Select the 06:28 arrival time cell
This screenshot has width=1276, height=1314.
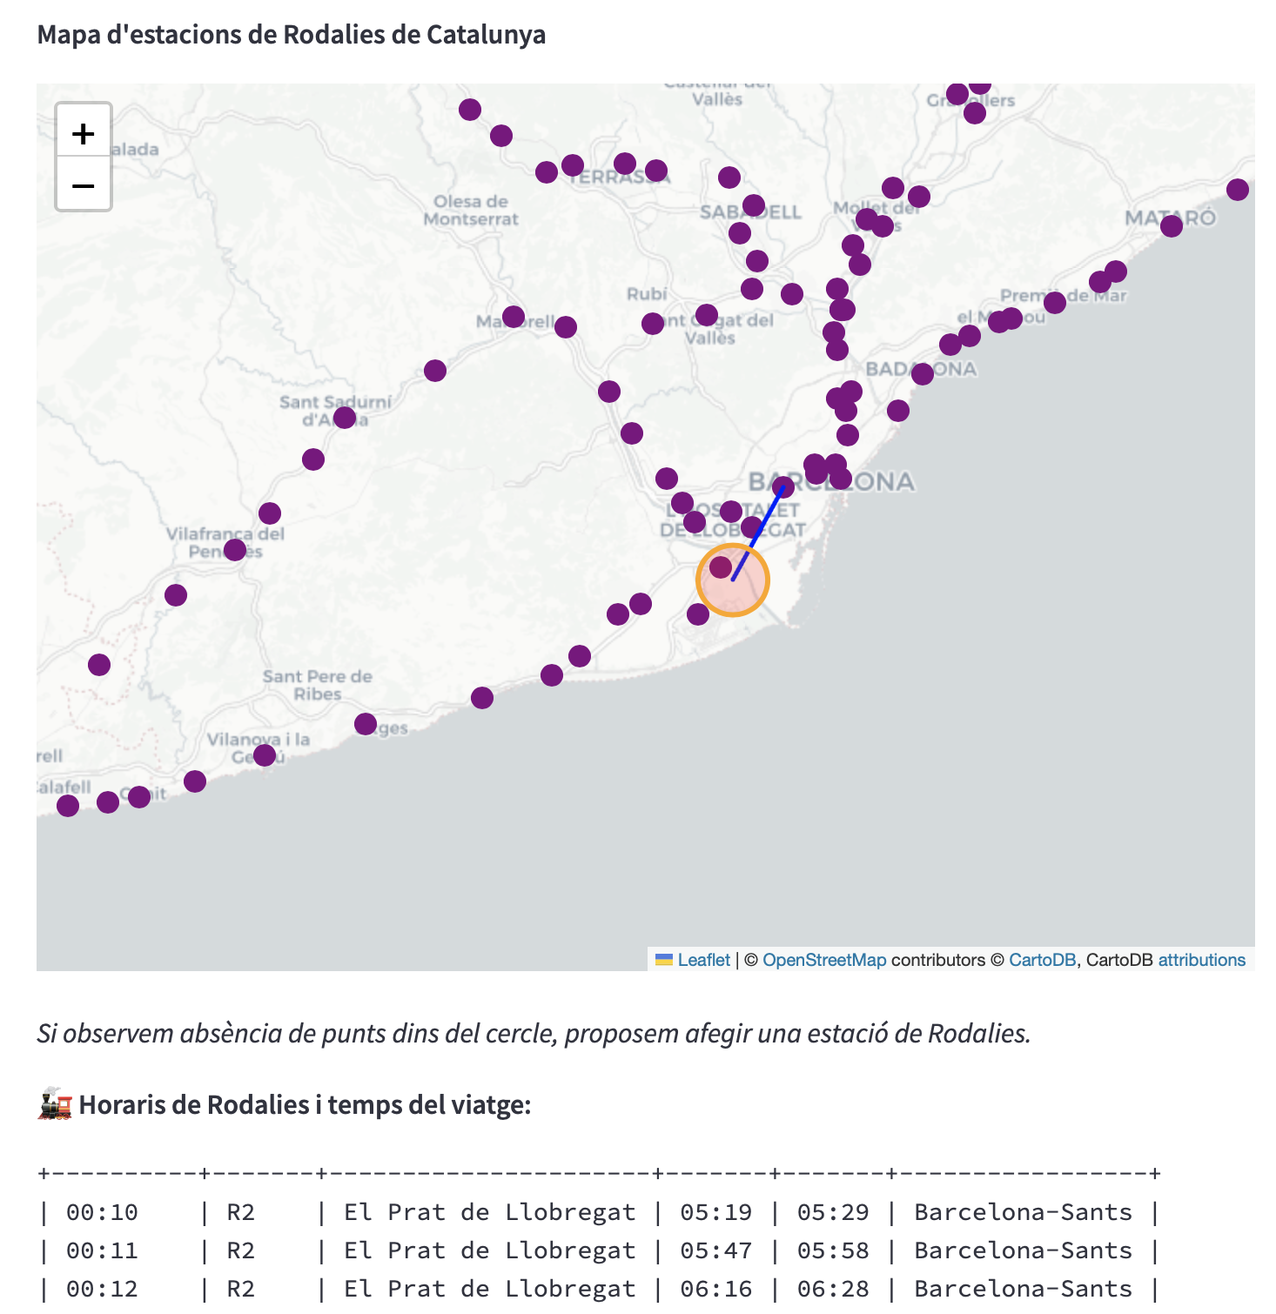click(833, 1289)
